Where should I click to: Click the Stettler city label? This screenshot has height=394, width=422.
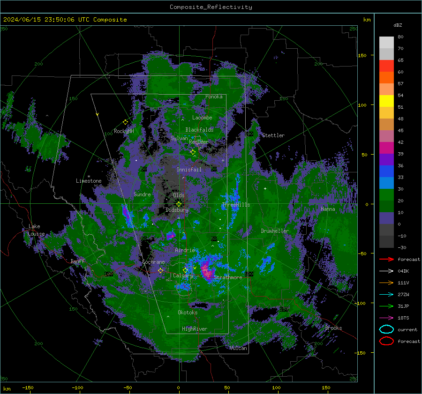click(x=273, y=135)
